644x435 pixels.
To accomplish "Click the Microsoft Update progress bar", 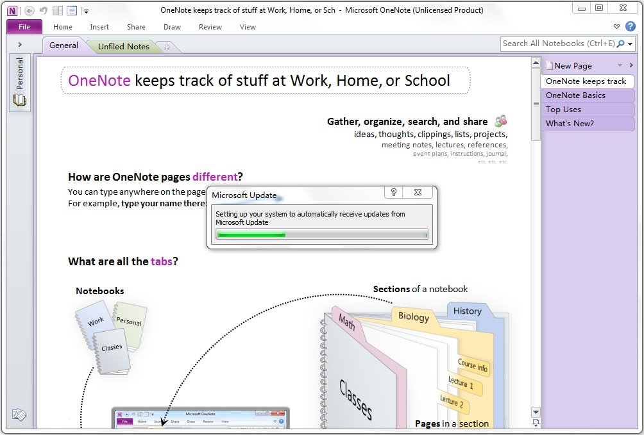I will click(322, 234).
